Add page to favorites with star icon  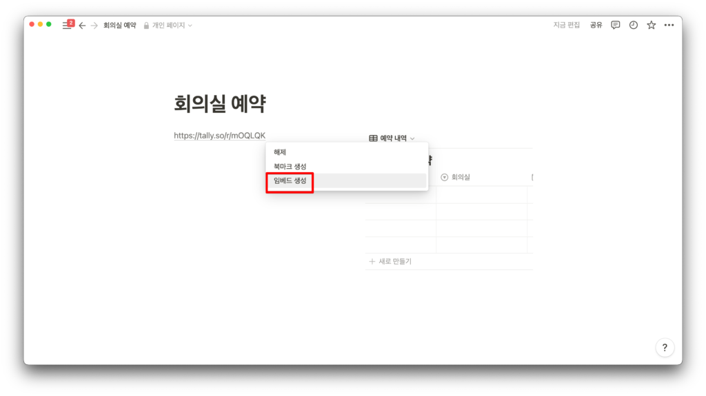[x=651, y=25]
